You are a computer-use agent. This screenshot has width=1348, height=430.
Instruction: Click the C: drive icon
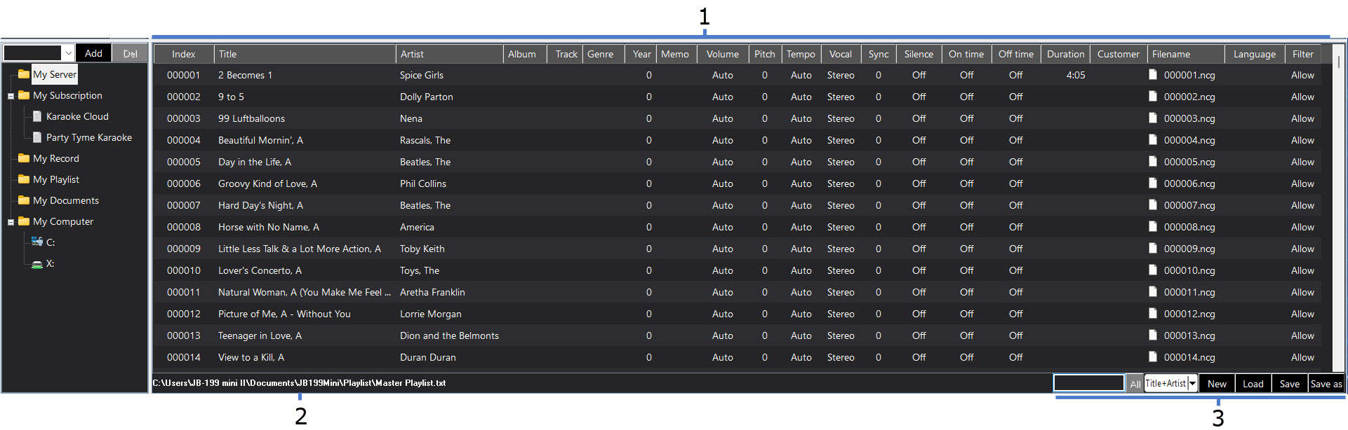pos(37,242)
